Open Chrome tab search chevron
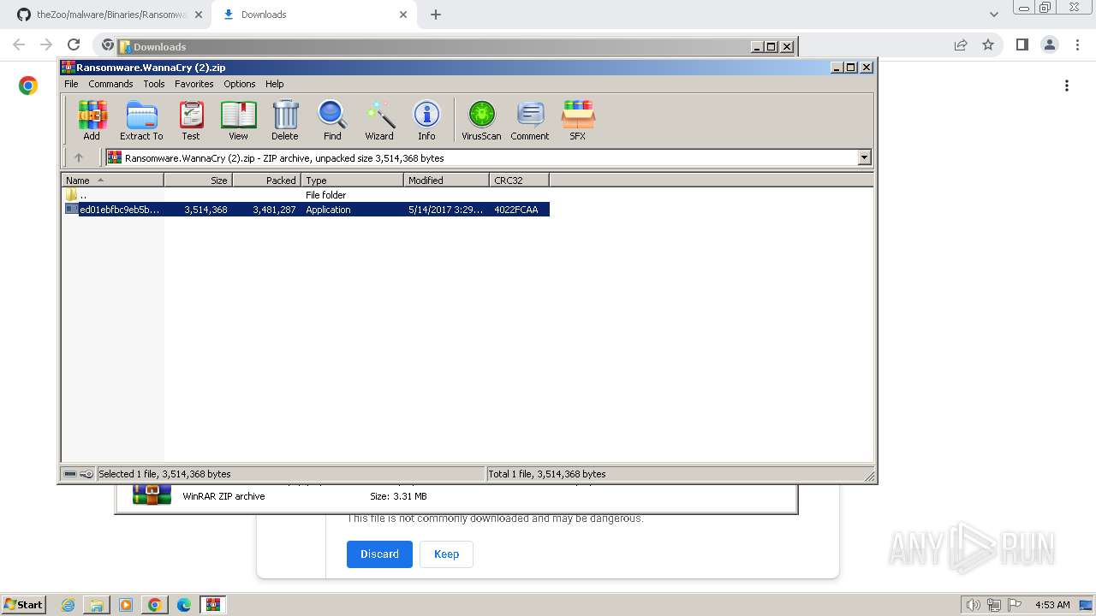 [x=993, y=15]
